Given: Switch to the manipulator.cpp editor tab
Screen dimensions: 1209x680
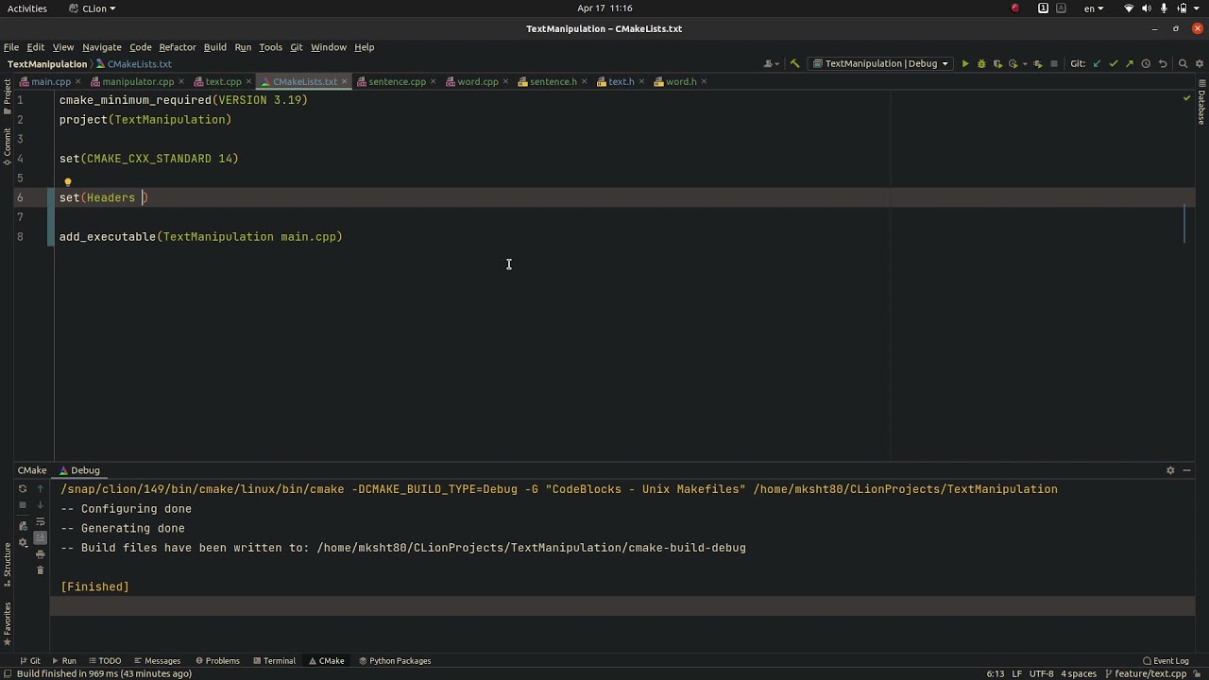Looking at the screenshot, I should coord(138,82).
